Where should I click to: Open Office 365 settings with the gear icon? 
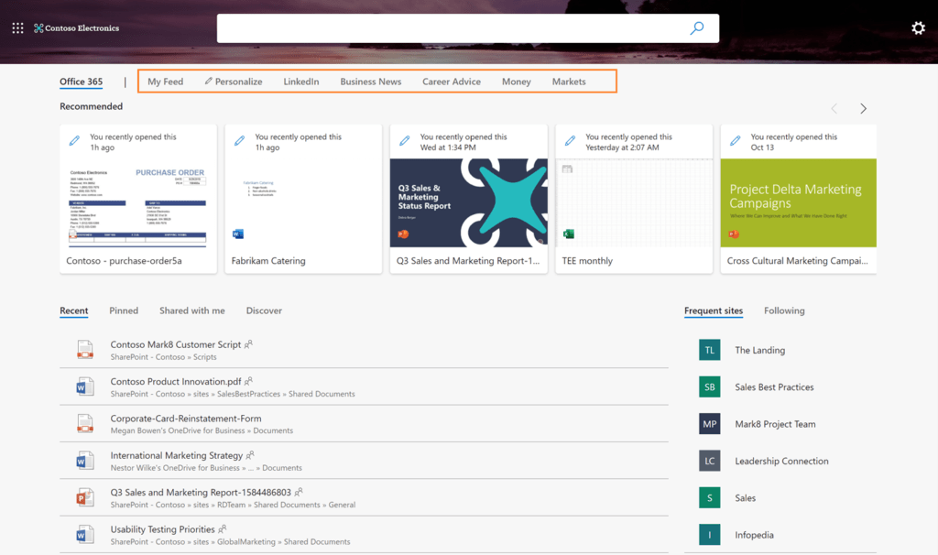tap(919, 27)
